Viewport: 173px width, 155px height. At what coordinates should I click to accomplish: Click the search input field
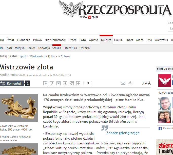coord(170,29)
